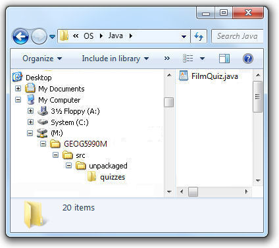Select My Computer in the tree
Screen dimensions: 279x248
[x=59, y=100]
